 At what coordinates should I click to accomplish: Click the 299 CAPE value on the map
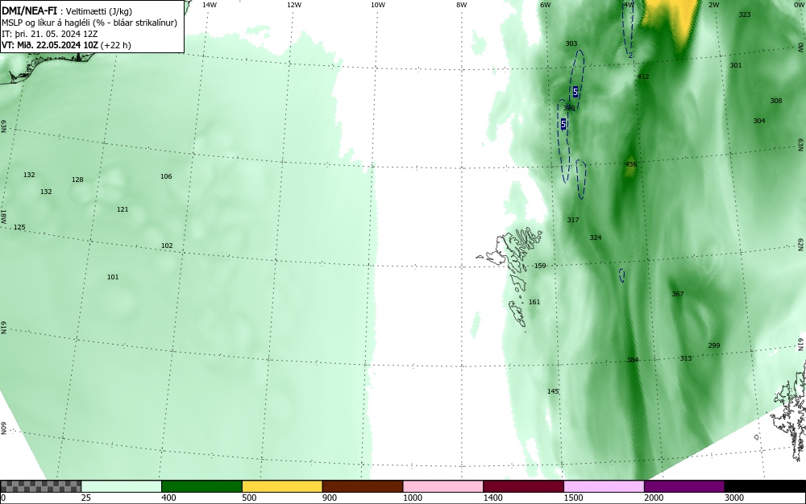pyautogui.click(x=714, y=345)
